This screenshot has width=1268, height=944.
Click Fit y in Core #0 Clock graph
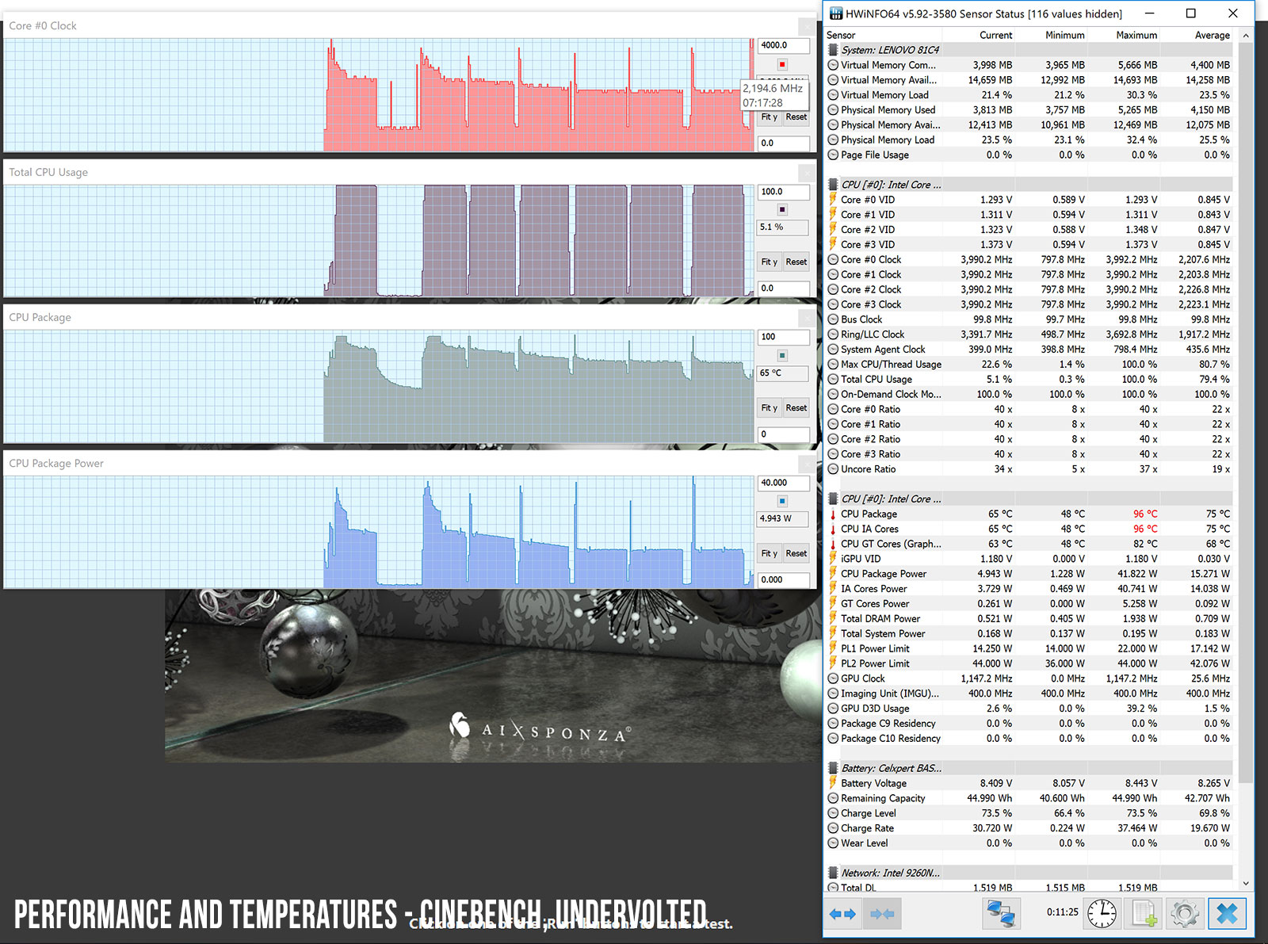pos(769,117)
